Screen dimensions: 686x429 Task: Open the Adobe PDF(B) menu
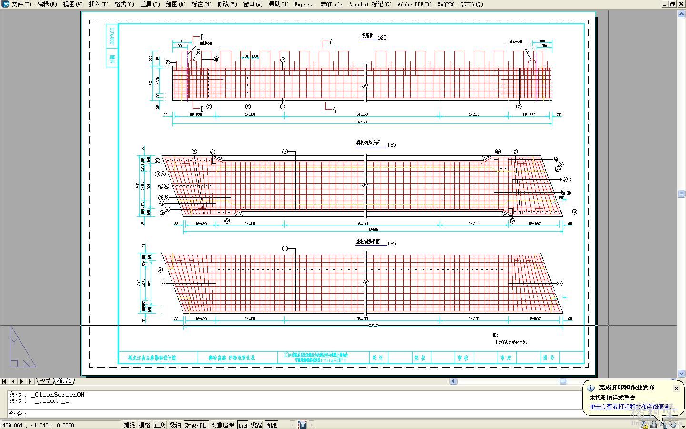coord(414,4)
